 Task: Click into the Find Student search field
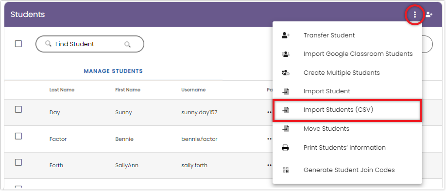[x=89, y=44]
